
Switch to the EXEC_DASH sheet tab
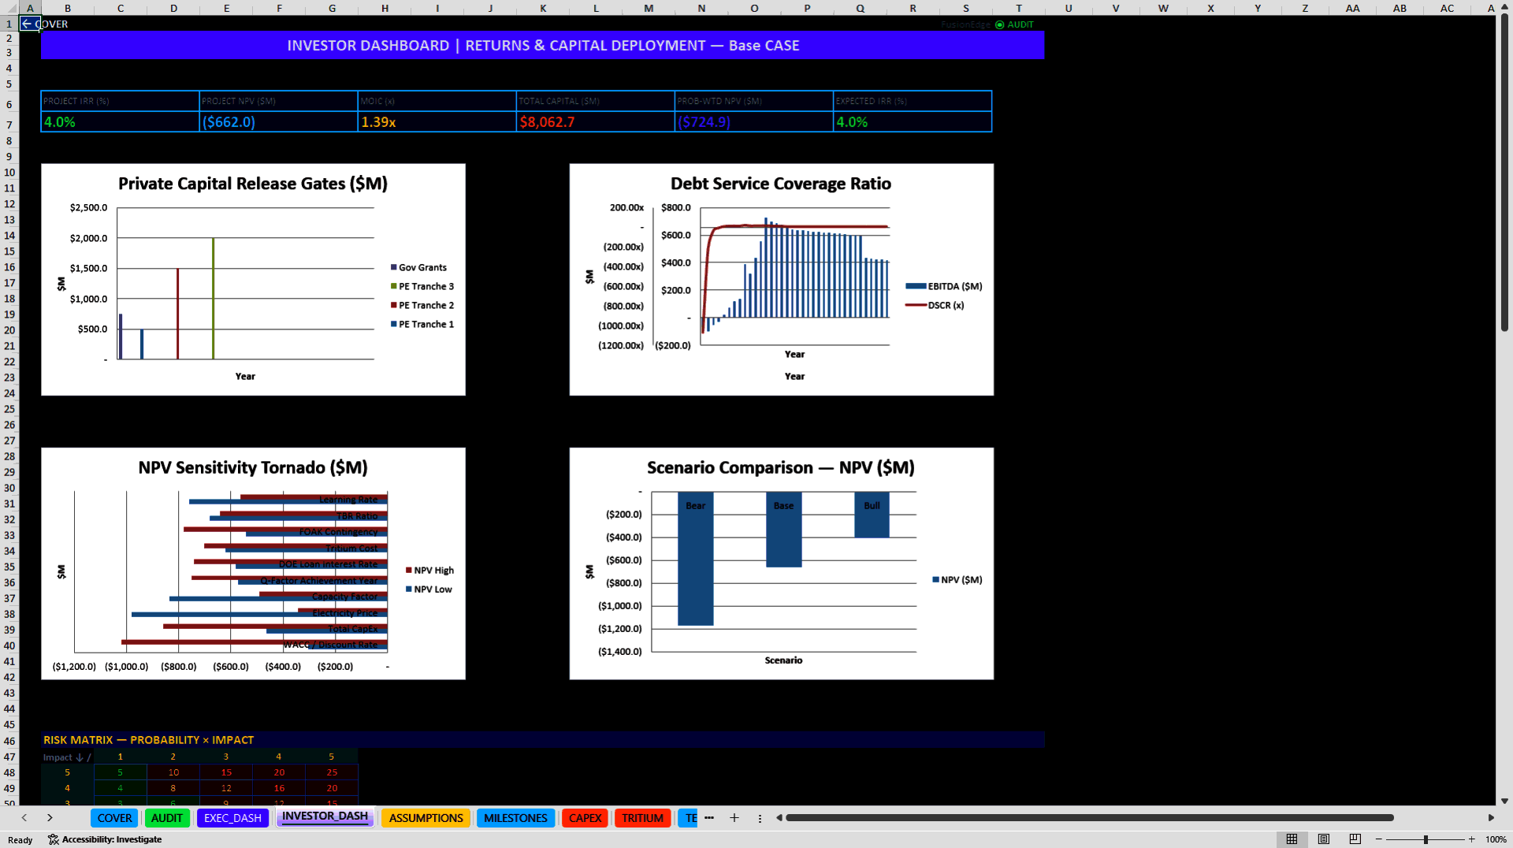(x=232, y=818)
